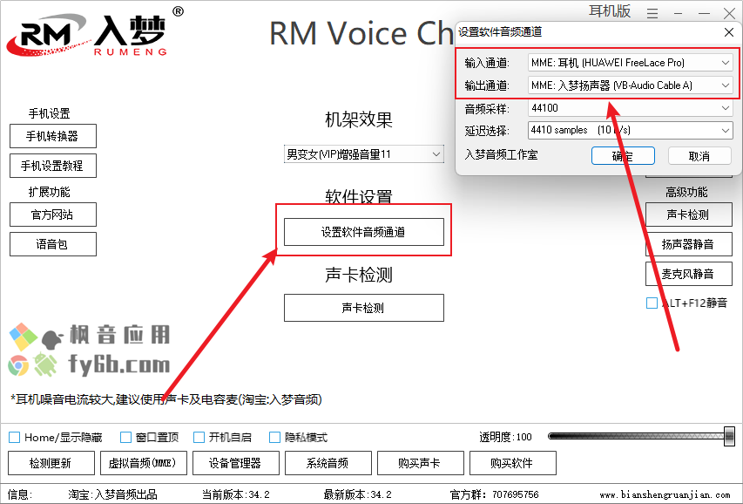
Task: Open 手机设置教程 tutorial
Action: point(53,166)
